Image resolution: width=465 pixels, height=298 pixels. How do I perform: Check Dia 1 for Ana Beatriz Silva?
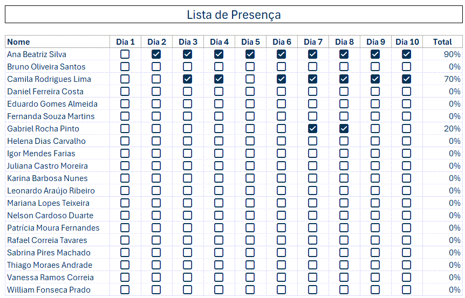pyautogui.click(x=125, y=54)
